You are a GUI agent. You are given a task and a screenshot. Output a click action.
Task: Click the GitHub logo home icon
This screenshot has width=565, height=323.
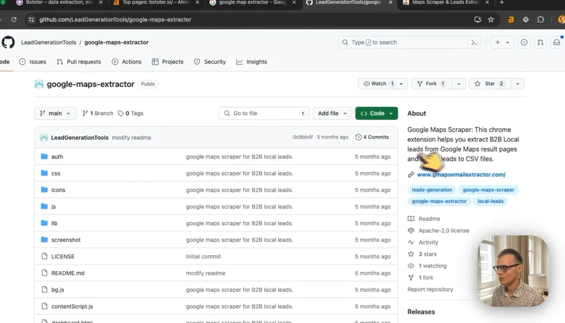(x=8, y=43)
